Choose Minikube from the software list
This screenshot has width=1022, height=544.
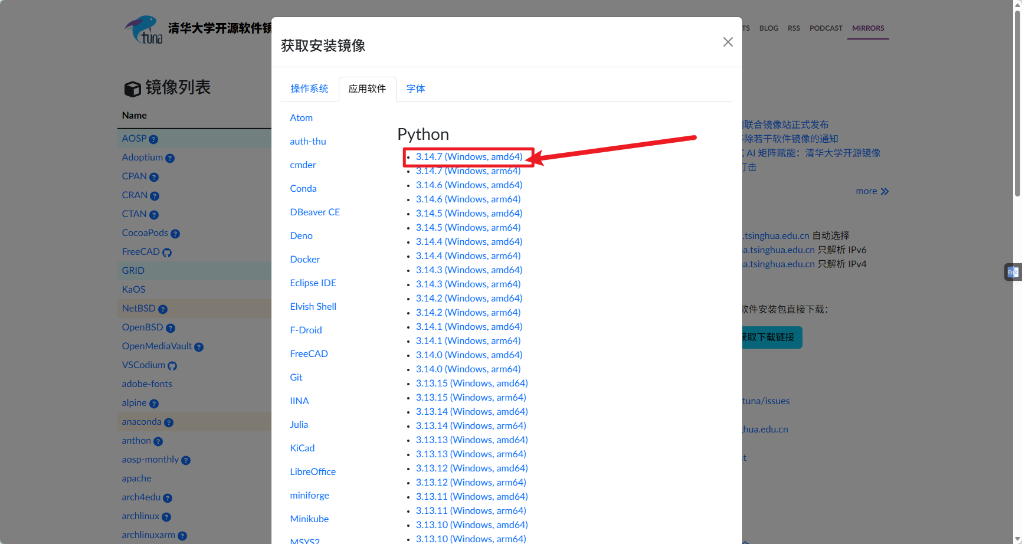(310, 519)
